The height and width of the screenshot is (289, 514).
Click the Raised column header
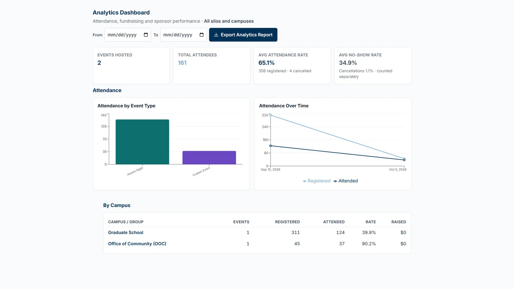pyautogui.click(x=399, y=222)
